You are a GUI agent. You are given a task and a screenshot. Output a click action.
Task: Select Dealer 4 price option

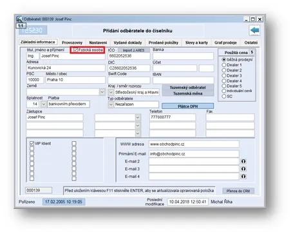point(224,81)
